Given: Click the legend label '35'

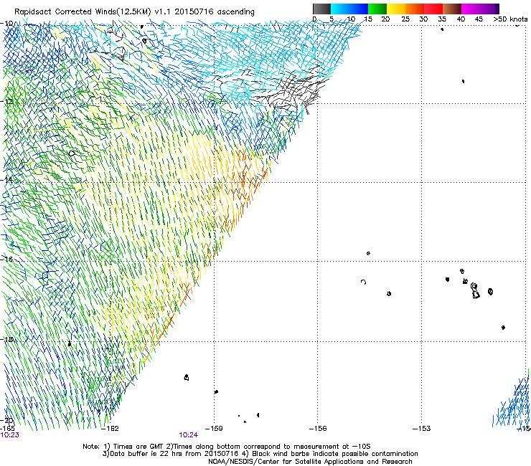Looking at the screenshot, I should [442, 19].
